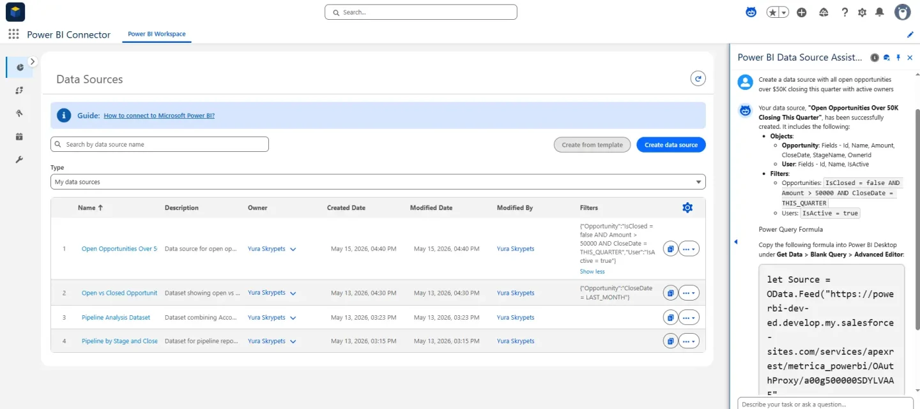Click the pencil edit navigation icon
This screenshot has height=409, width=920.
point(910,34)
